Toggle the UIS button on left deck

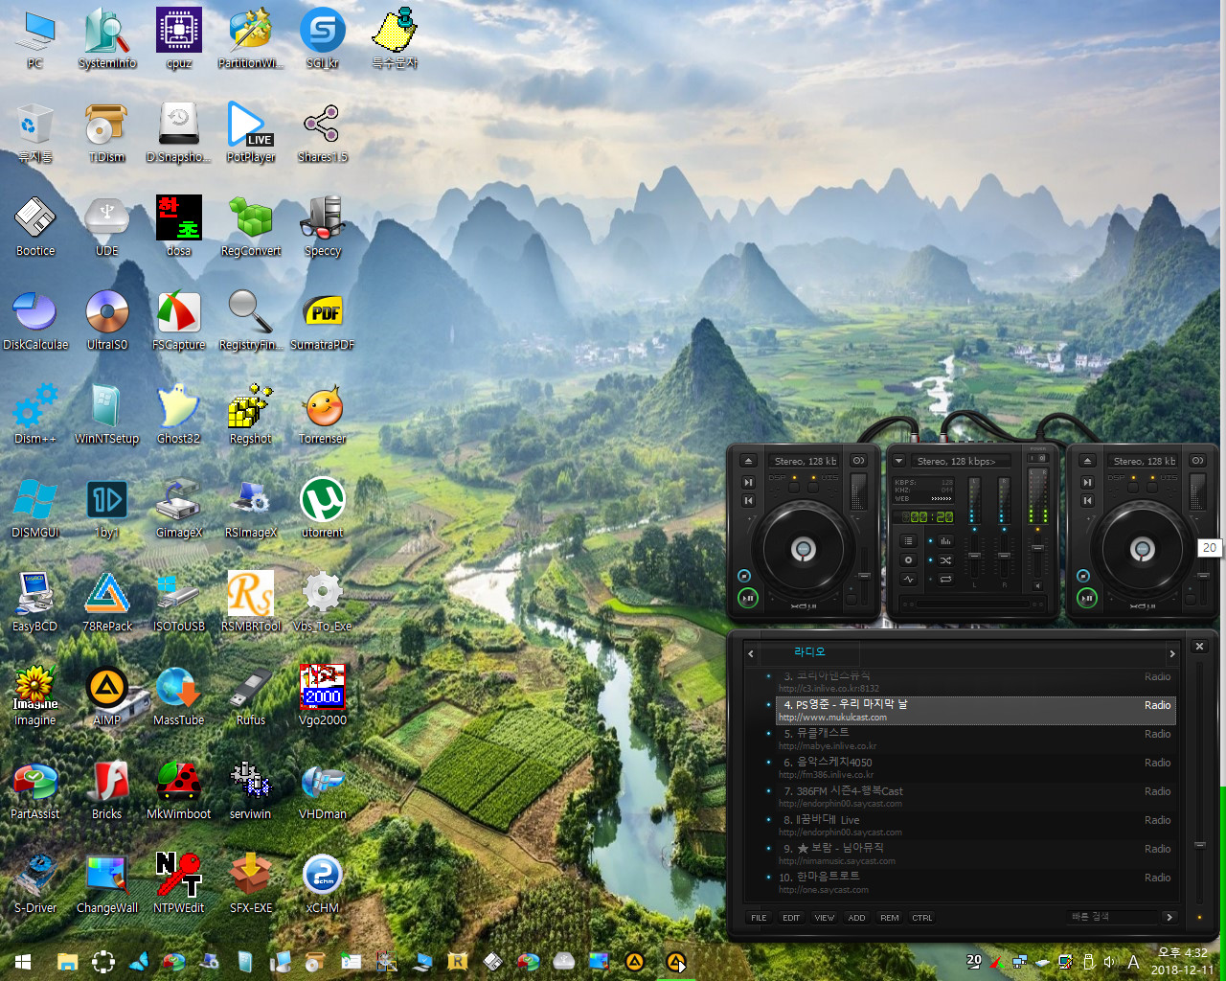click(813, 488)
